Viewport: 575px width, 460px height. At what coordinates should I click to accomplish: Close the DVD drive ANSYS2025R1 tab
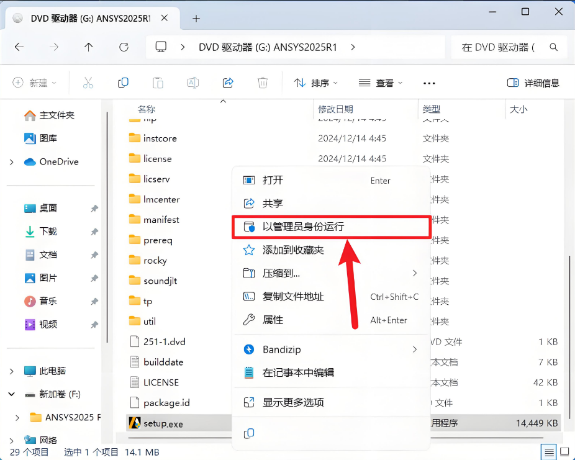165,18
